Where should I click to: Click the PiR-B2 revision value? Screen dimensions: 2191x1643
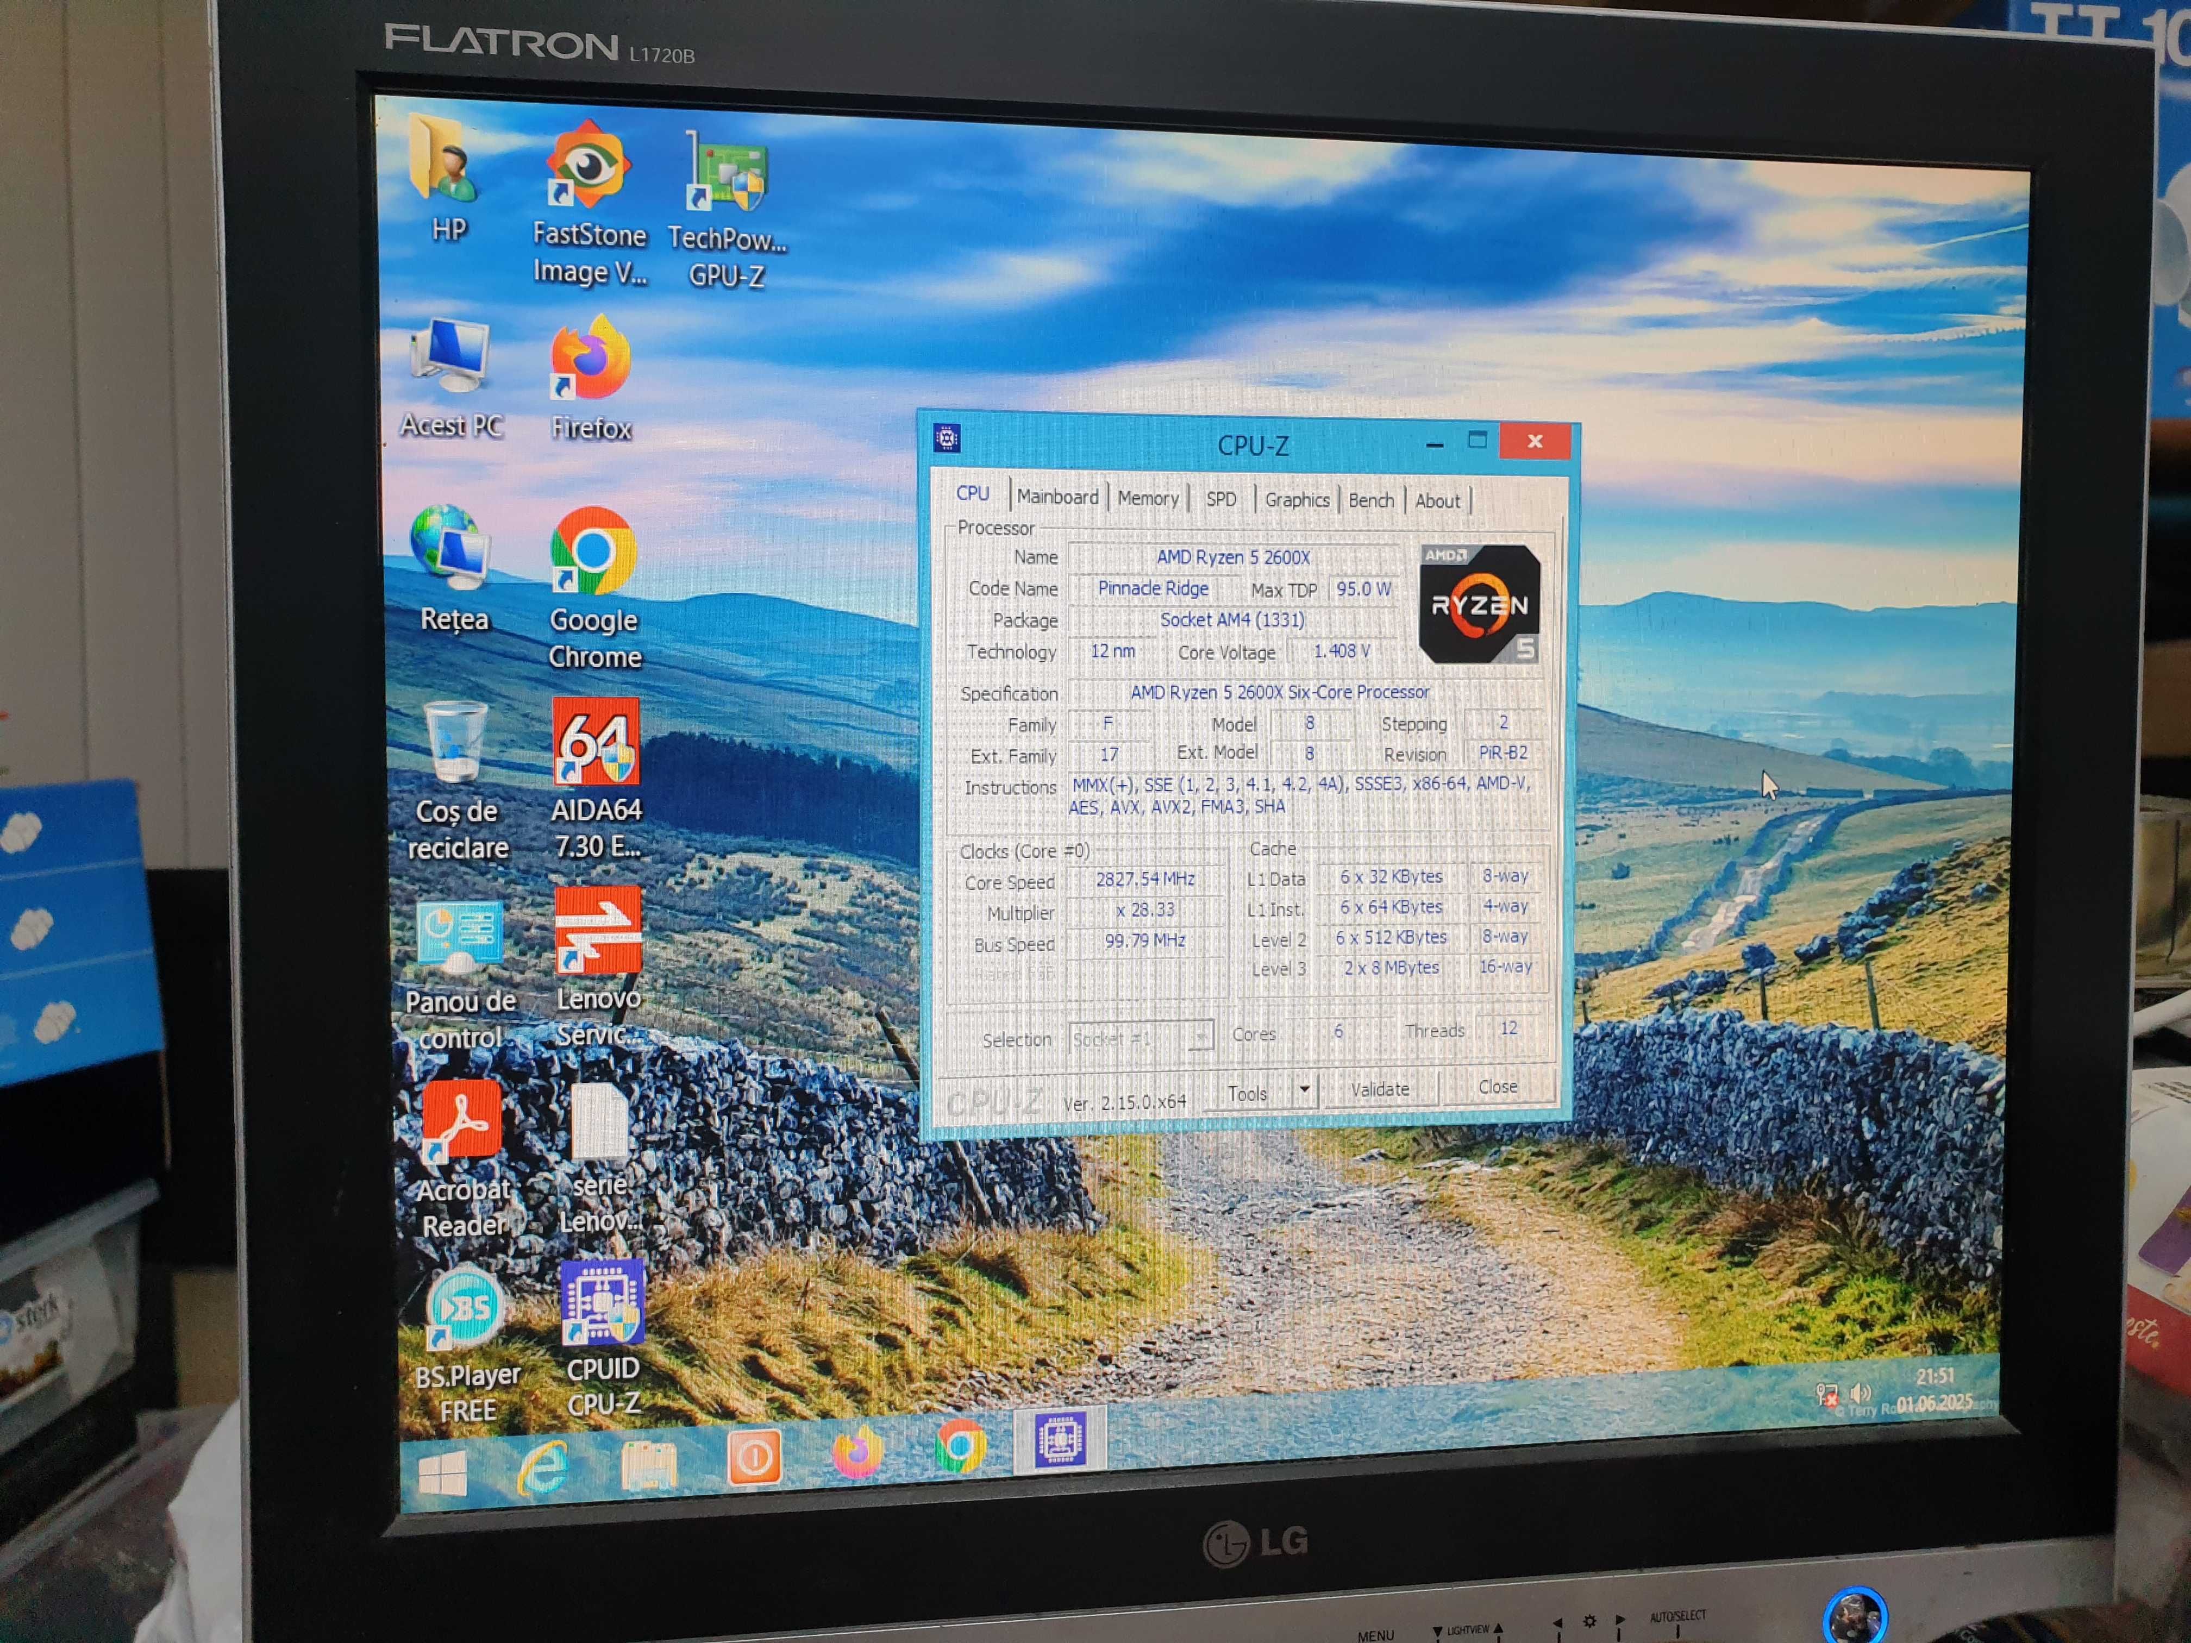point(1503,752)
